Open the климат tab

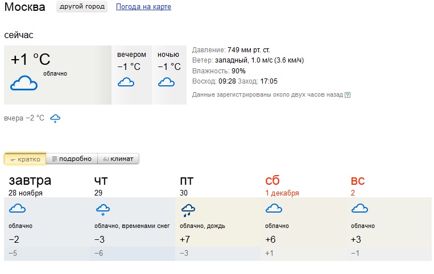click(118, 159)
